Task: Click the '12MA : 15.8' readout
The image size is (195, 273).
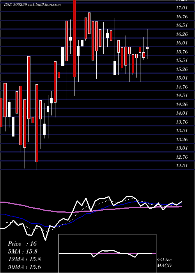Action: pyautogui.click(x=24, y=259)
